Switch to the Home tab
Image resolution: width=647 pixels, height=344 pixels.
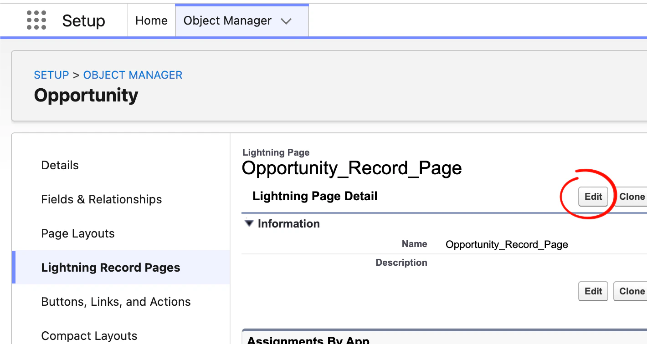point(151,20)
